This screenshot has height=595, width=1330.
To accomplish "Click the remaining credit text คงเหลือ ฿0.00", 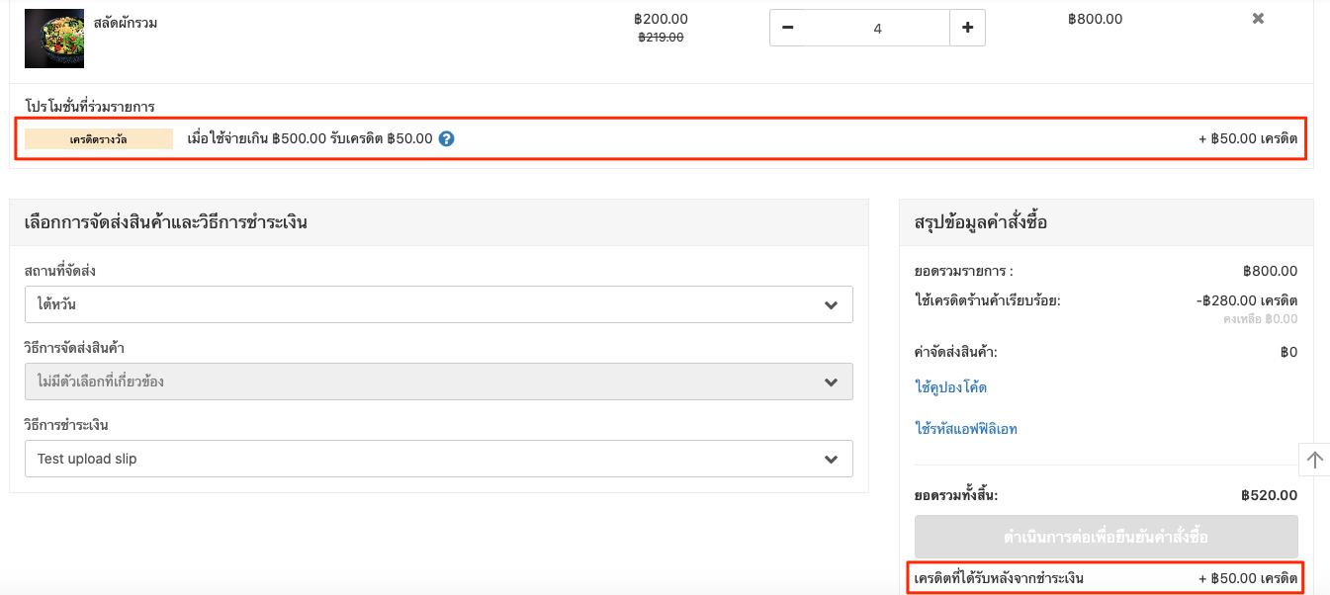I will point(1260,319).
